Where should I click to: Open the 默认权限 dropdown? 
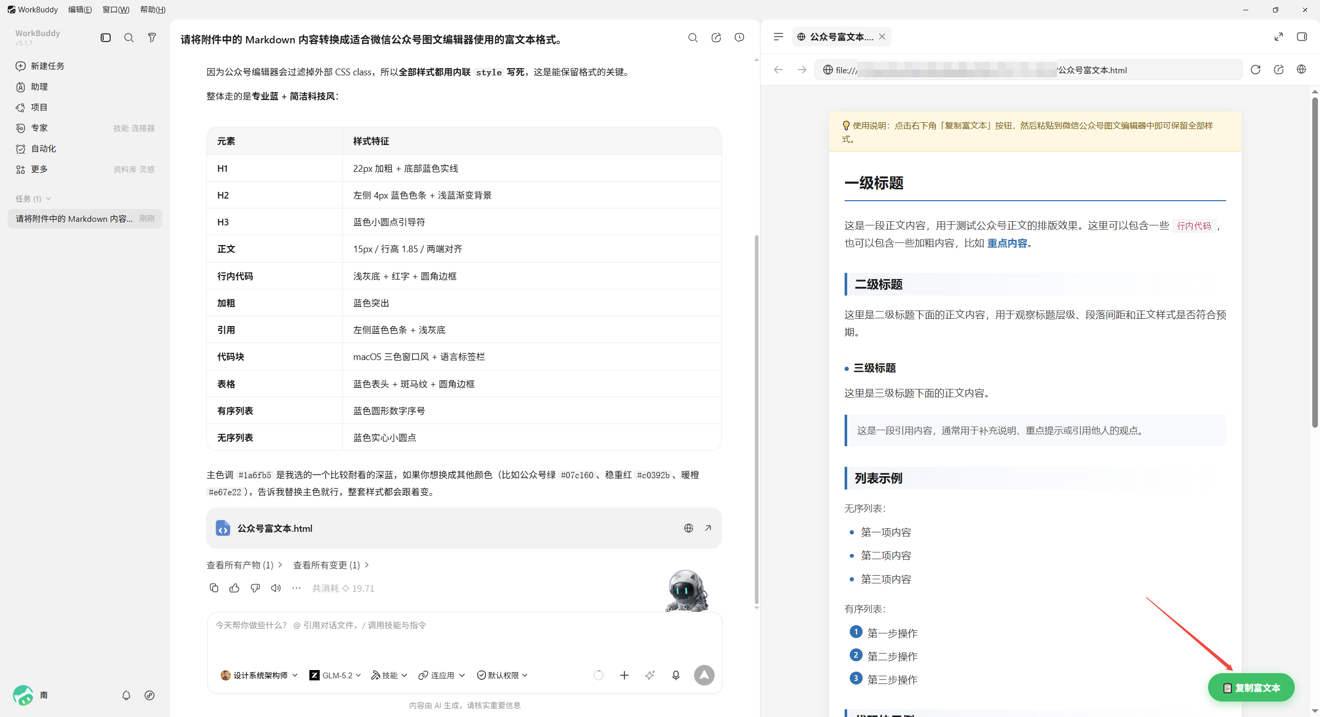(x=502, y=675)
